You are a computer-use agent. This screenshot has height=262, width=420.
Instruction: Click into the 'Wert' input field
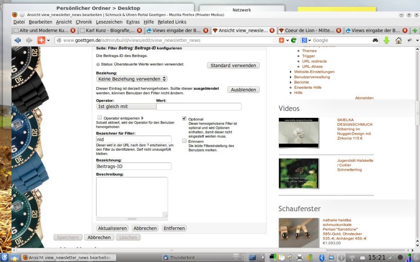coord(199,106)
